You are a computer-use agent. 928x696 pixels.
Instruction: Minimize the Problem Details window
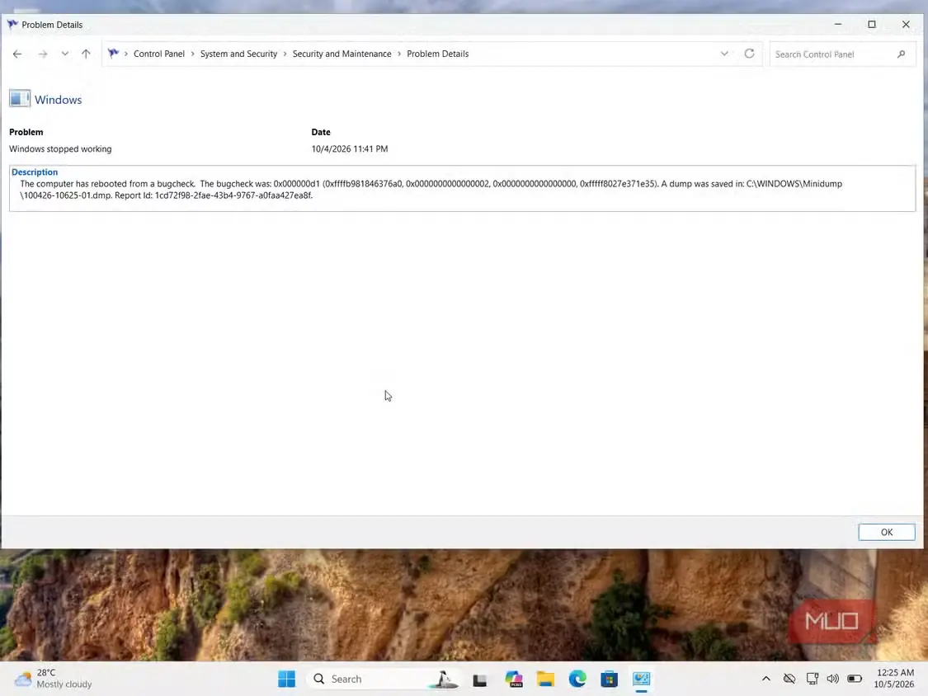click(838, 24)
